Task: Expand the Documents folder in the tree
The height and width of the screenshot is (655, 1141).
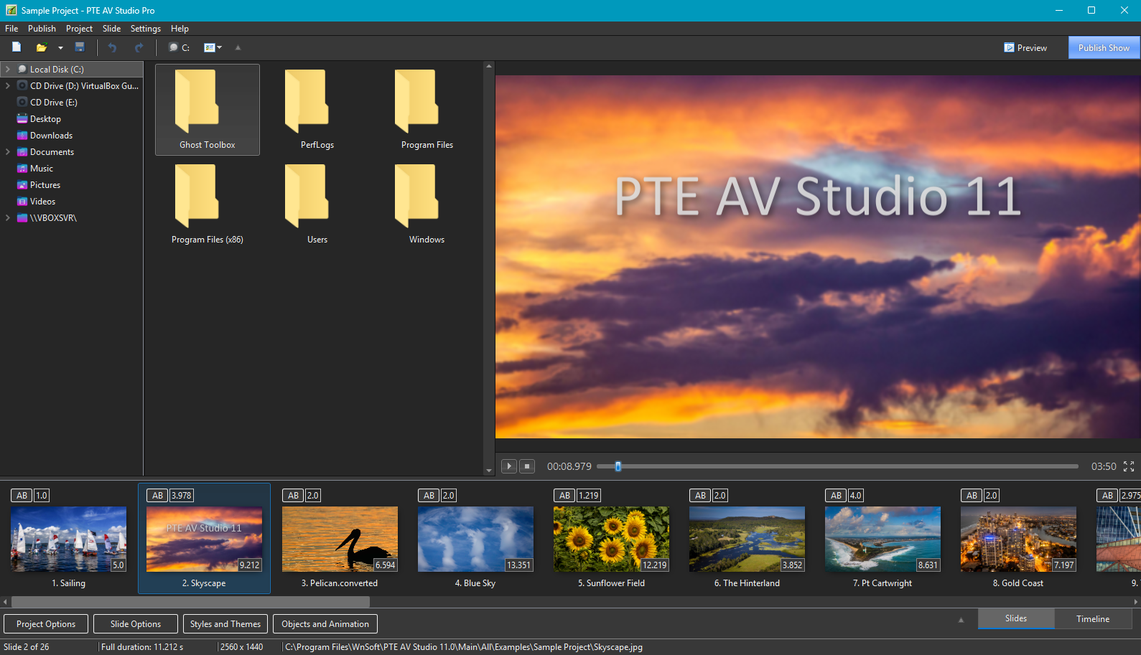Action: tap(8, 152)
